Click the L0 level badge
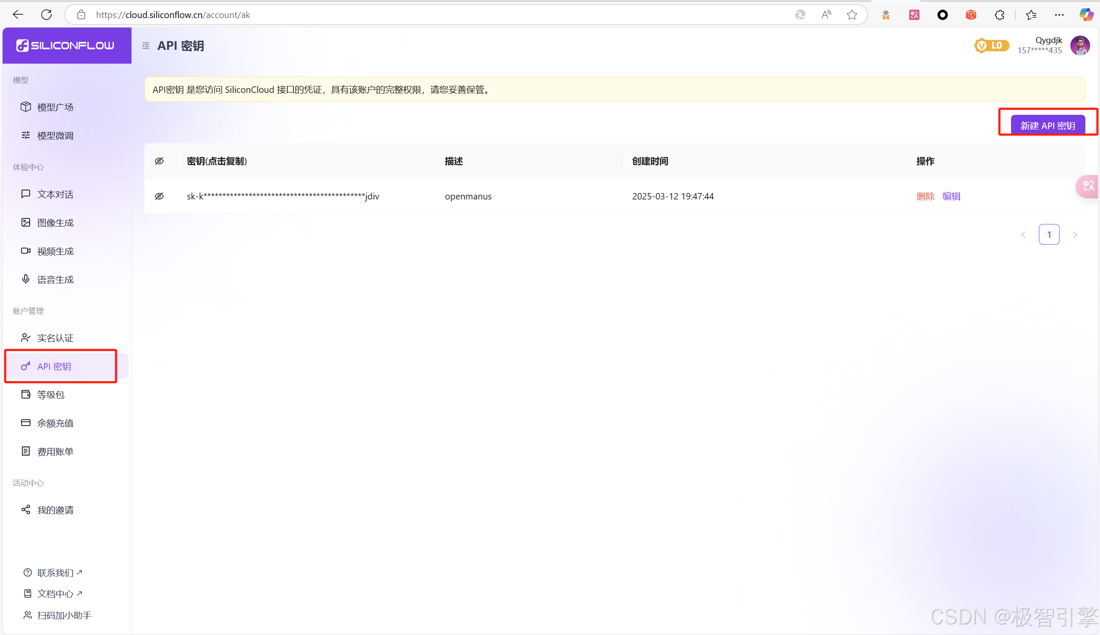 991,46
